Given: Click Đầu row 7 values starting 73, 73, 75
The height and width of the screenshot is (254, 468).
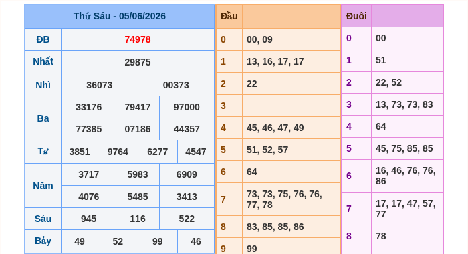Looking at the screenshot, I should 284,199.
